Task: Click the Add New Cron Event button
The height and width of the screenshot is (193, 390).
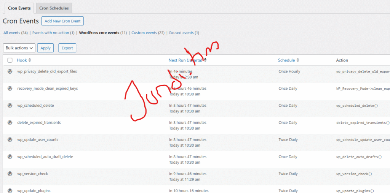Action: tap(63, 21)
